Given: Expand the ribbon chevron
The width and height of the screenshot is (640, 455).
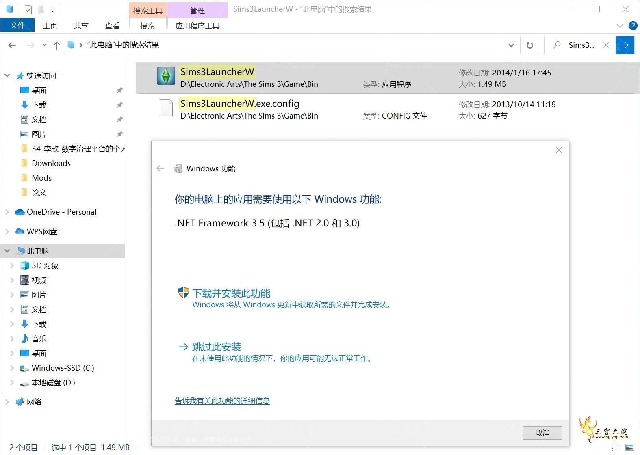Looking at the screenshot, I should point(620,26).
